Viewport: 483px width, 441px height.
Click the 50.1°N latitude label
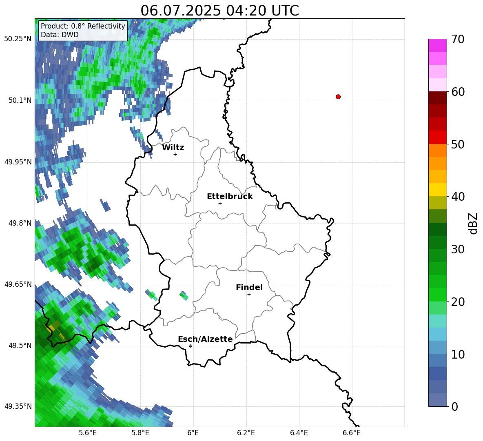click(20, 100)
